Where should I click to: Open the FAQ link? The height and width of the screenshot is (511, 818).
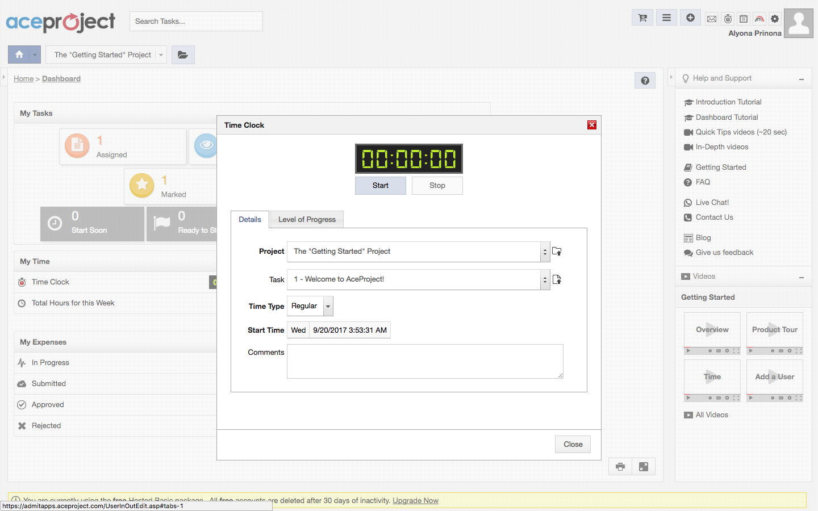(703, 182)
